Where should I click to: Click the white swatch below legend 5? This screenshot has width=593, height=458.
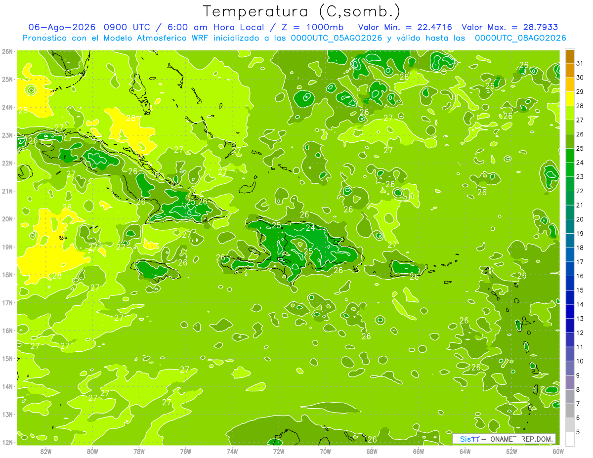coord(570,439)
